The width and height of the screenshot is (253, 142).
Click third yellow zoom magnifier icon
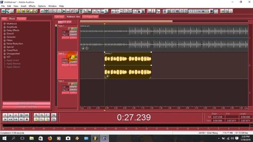pyautogui.click(x=47, y=119)
